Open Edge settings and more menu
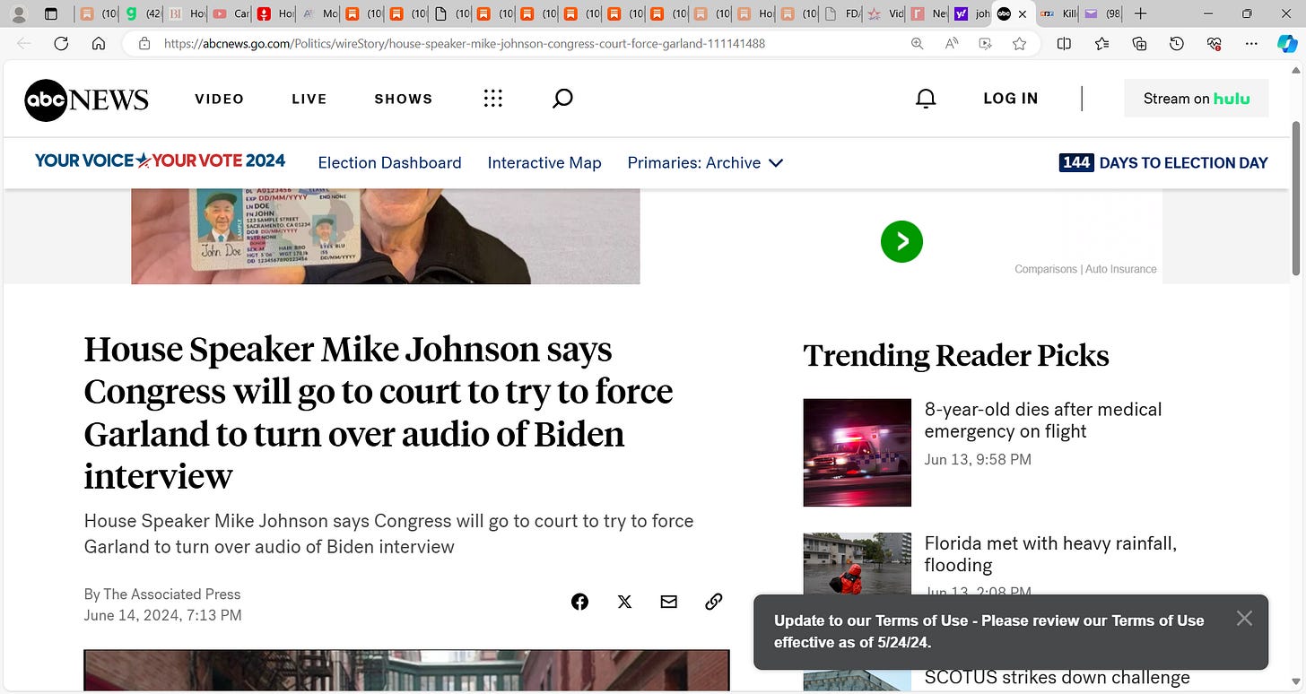 pyautogui.click(x=1251, y=43)
